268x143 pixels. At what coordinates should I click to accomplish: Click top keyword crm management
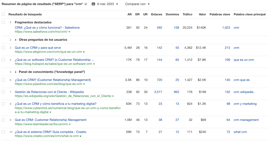click(x=246, y=120)
